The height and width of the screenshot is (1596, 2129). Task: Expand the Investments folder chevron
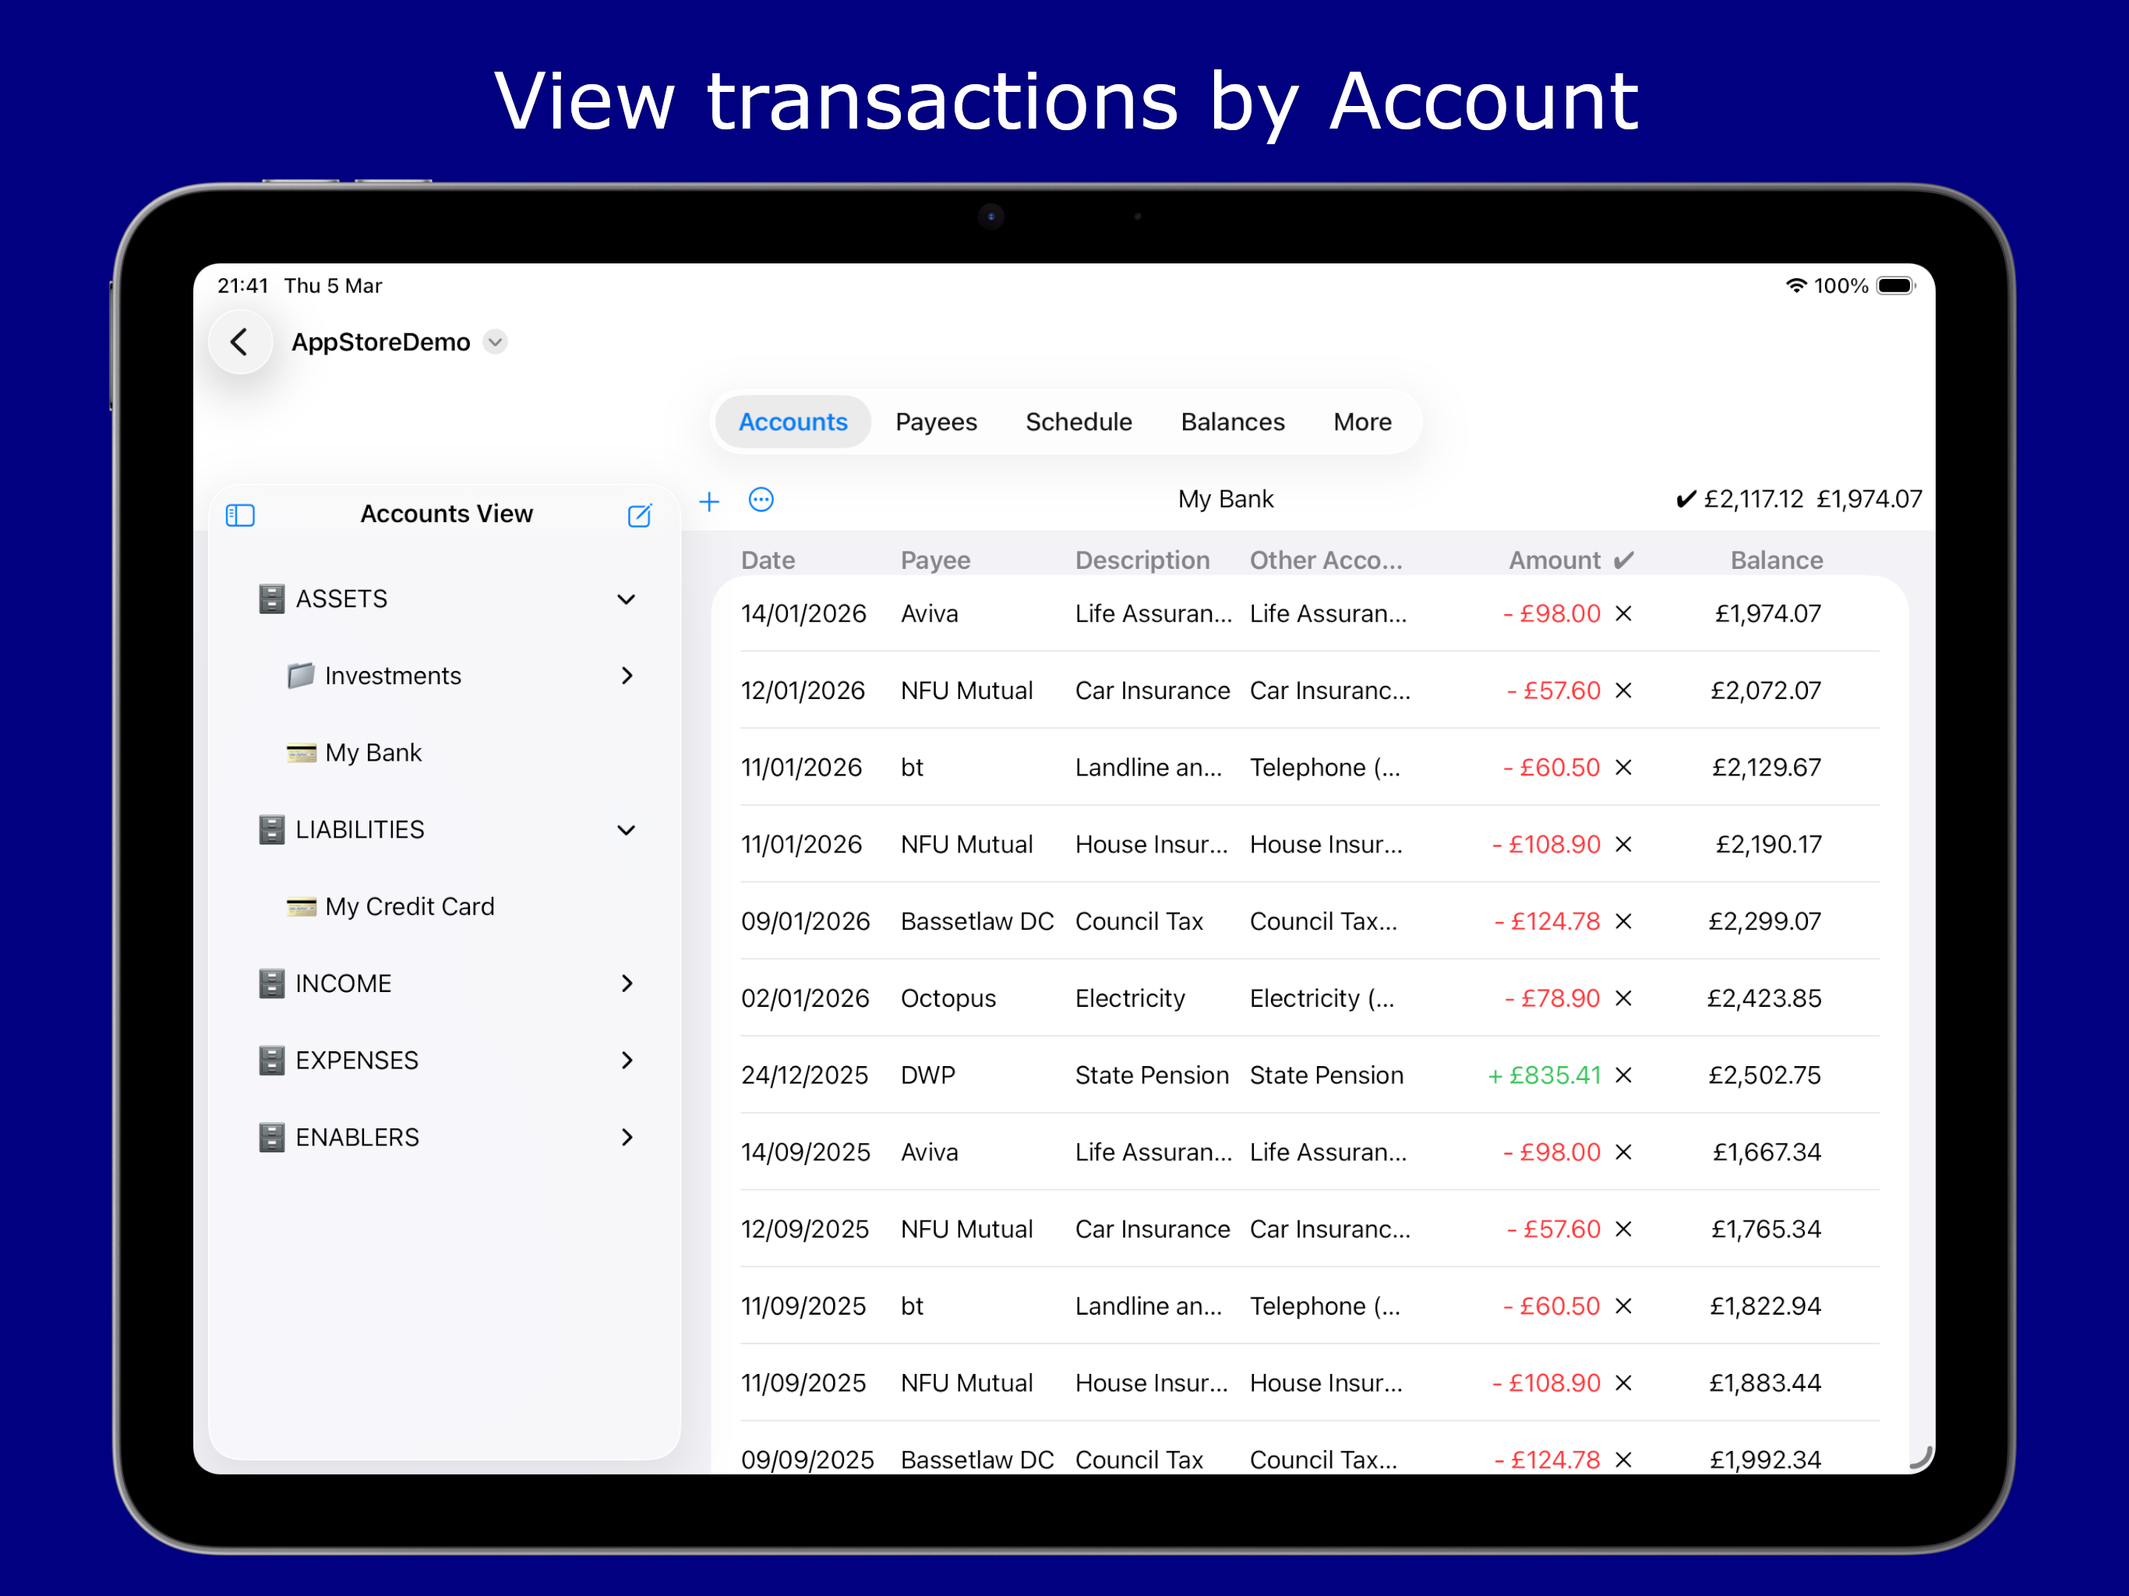point(627,676)
